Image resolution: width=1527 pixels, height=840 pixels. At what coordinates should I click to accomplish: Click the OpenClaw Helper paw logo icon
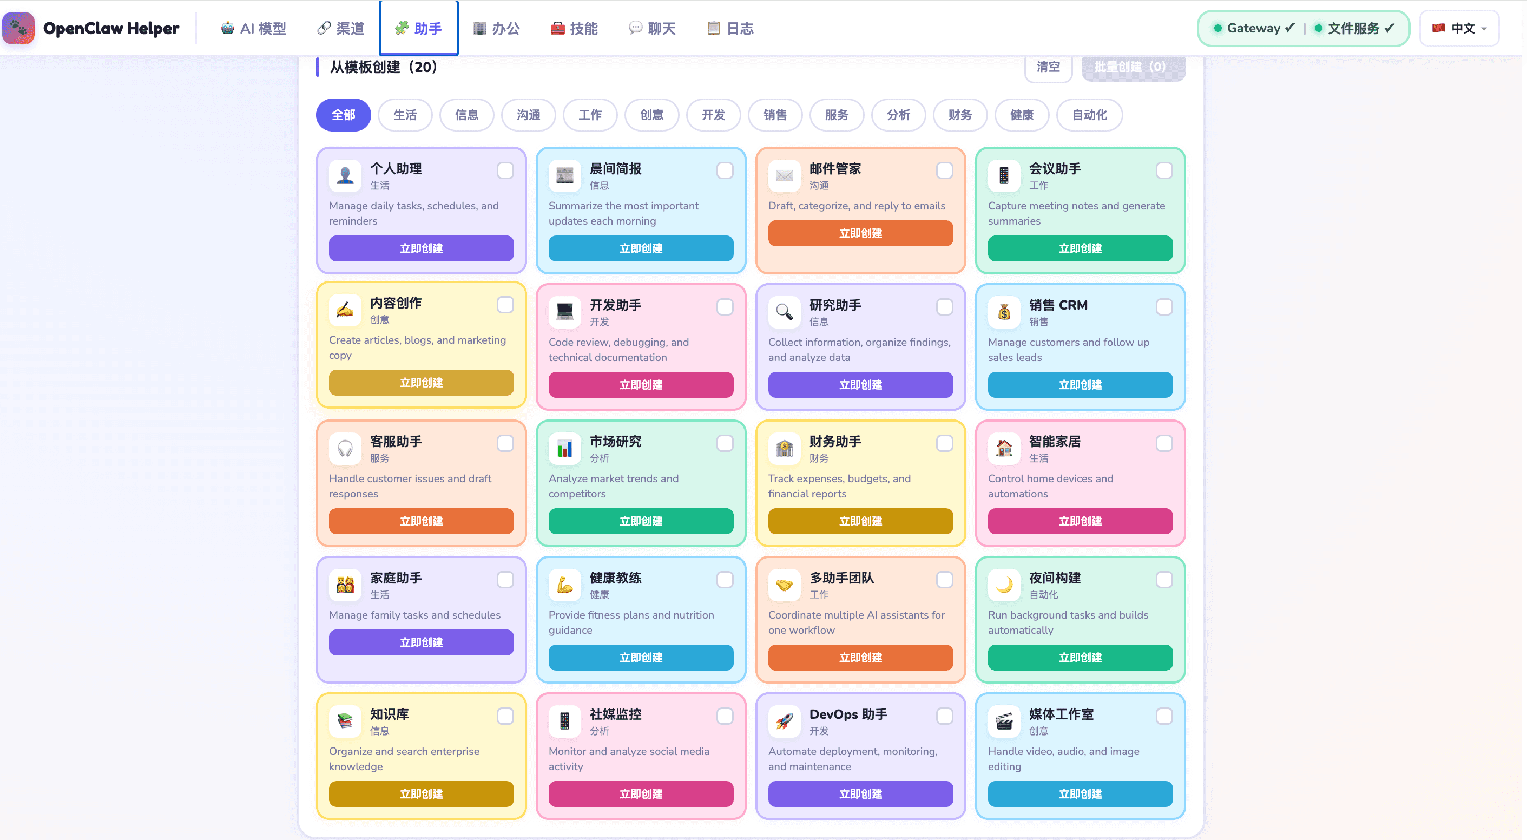[x=18, y=28]
